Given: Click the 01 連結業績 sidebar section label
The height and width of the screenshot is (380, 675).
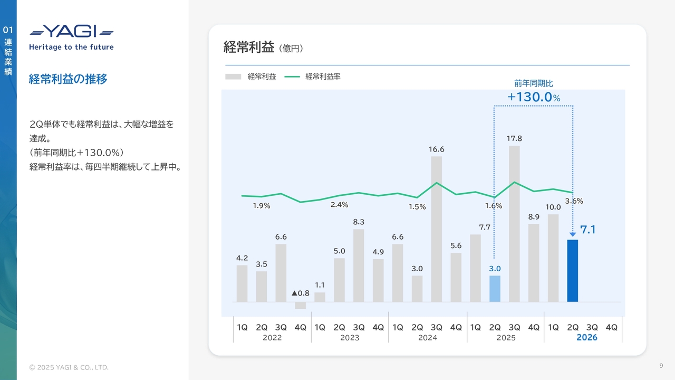Looking at the screenshot, I should [8, 51].
